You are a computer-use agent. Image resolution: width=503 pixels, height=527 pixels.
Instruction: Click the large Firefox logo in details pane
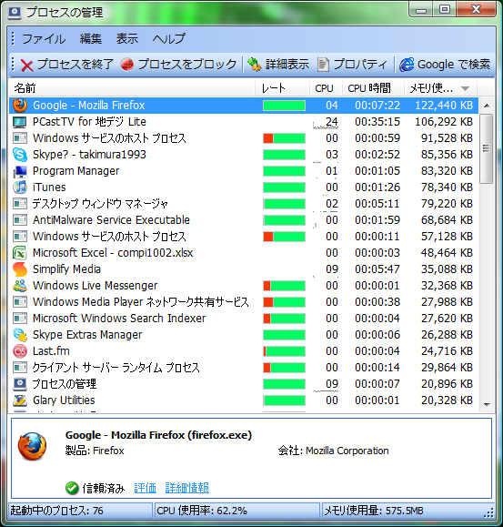[32, 446]
